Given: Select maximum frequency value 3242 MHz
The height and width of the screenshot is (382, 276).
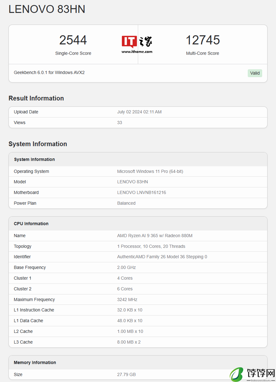Looking at the screenshot, I should pyautogui.click(x=127, y=299).
